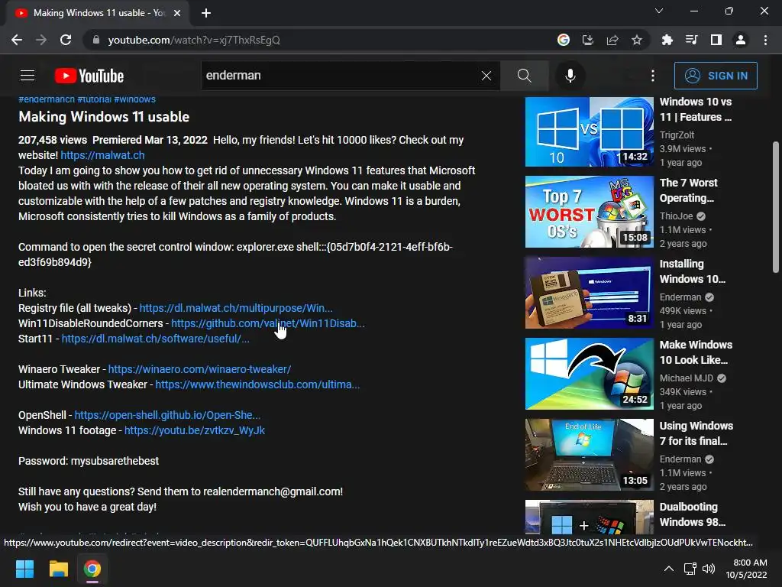Click the ThioJoe channel name
Viewport: 782px width, 587px height.
(x=677, y=216)
